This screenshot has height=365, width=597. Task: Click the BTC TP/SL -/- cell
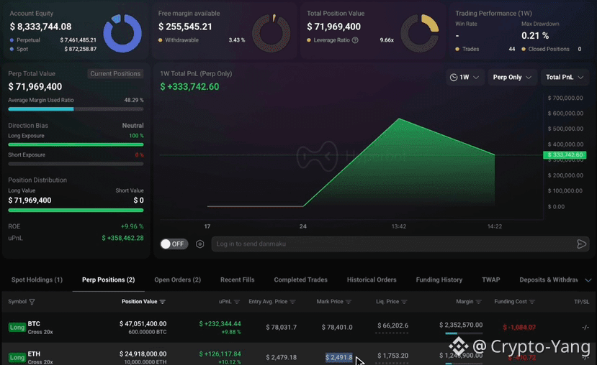click(x=585, y=327)
